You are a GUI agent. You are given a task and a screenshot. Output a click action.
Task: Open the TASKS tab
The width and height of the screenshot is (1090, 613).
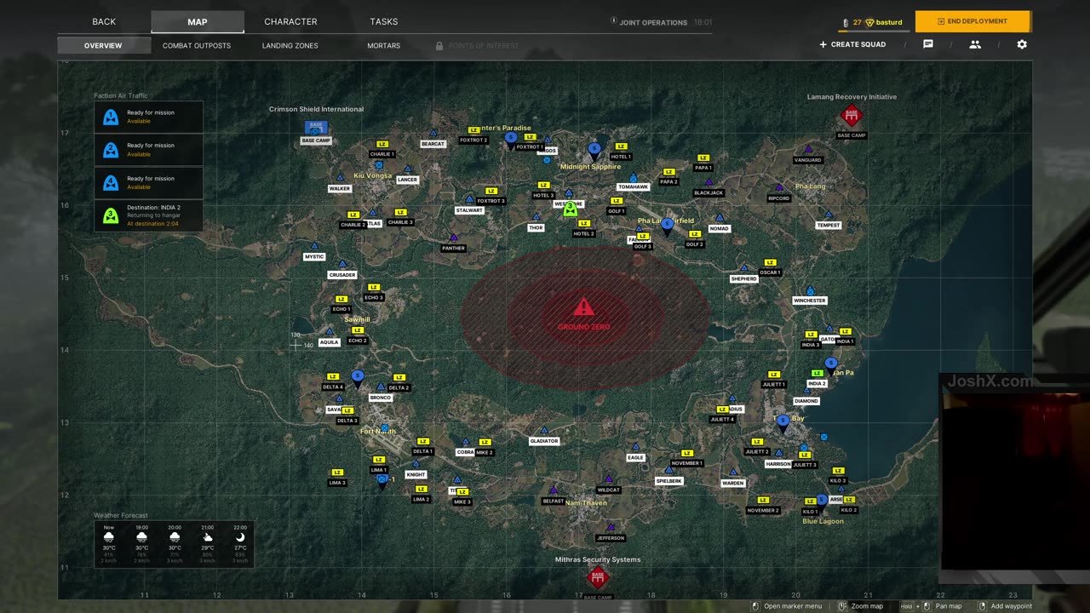pos(384,21)
